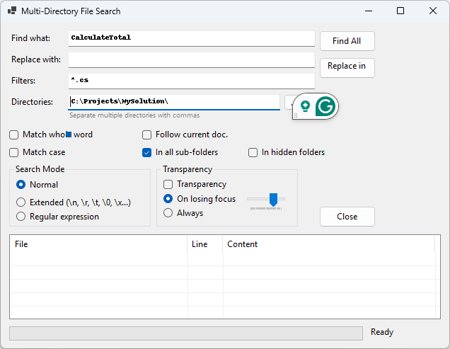Close the window using title bar X

pos(433,11)
